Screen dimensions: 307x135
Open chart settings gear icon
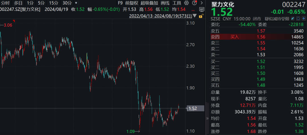186,3
